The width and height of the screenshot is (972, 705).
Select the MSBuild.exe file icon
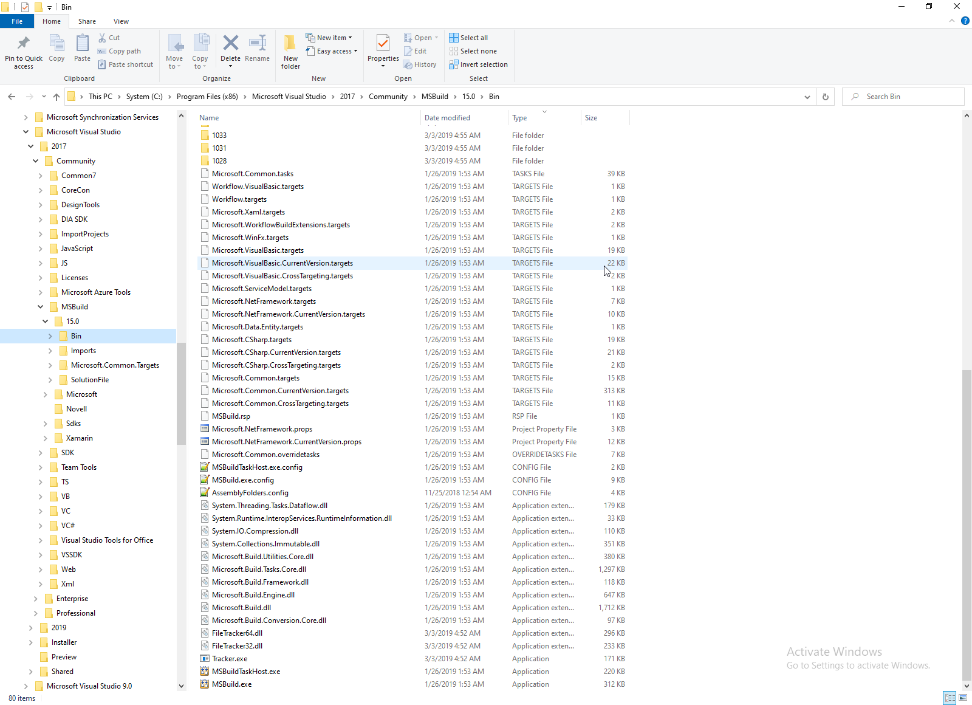(205, 684)
